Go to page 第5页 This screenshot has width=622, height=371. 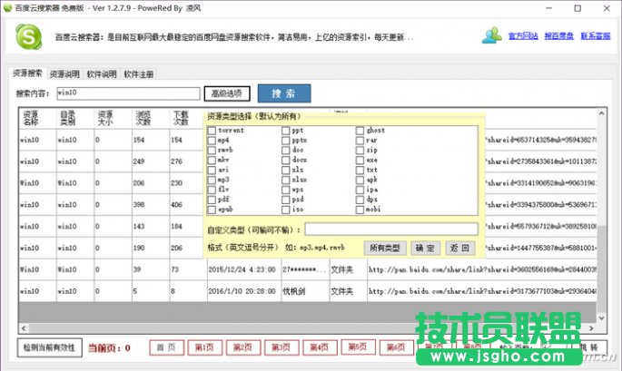[358, 347]
